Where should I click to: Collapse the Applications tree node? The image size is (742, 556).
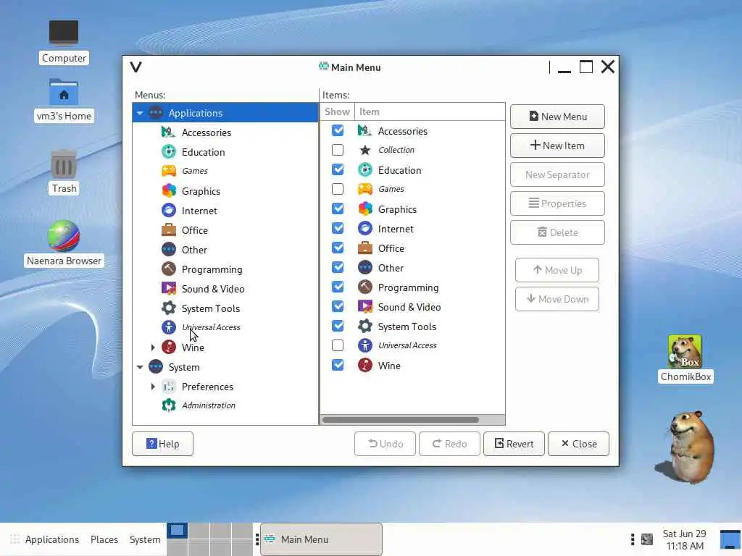click(140, 113)
